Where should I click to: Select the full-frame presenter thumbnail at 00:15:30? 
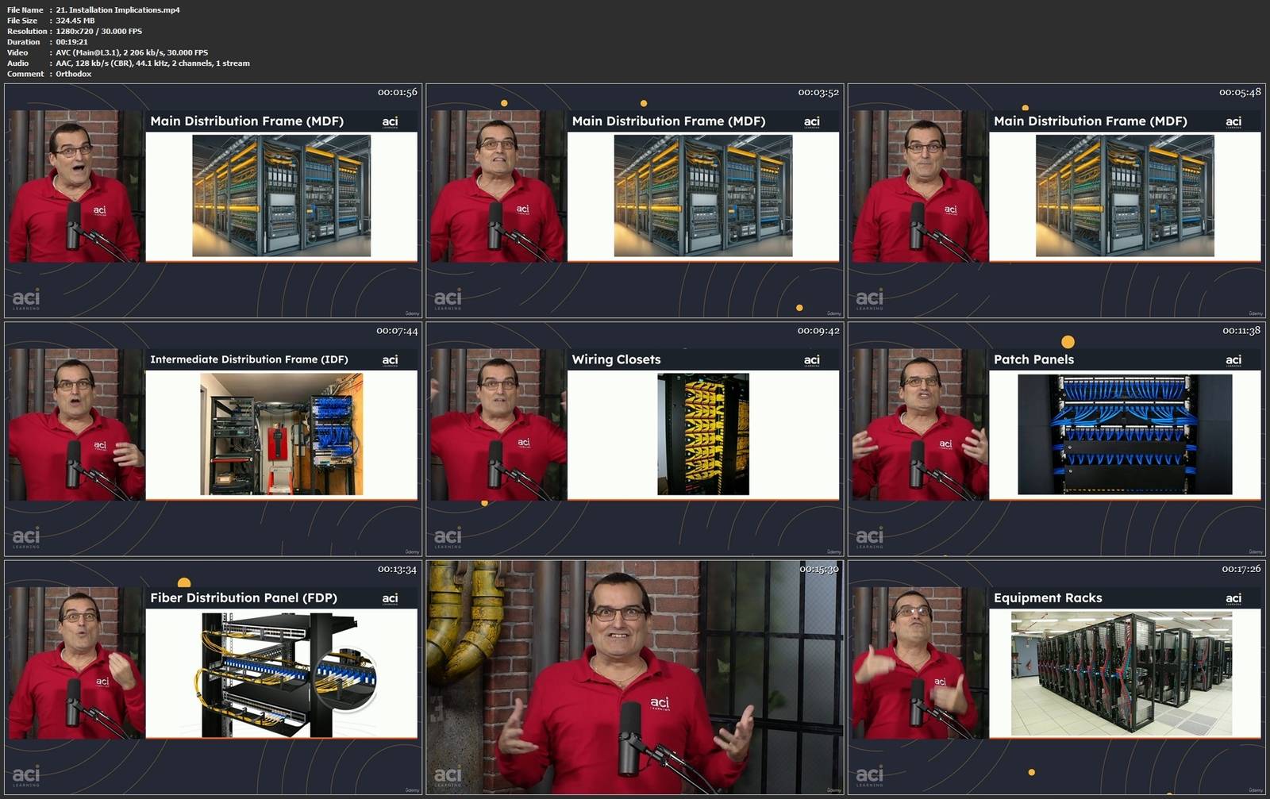(x=634, y=678)
